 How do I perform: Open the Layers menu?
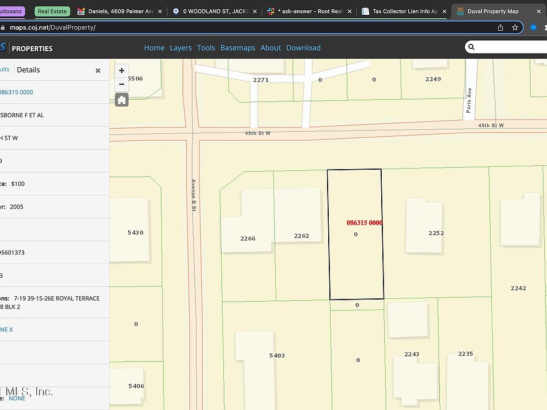click(181, 48)
